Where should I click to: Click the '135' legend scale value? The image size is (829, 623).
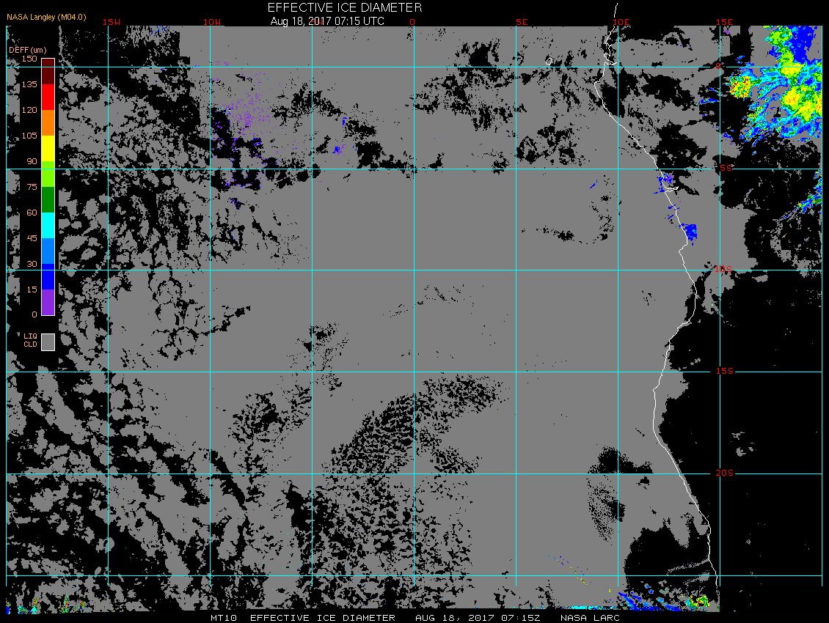click(29, 84)
